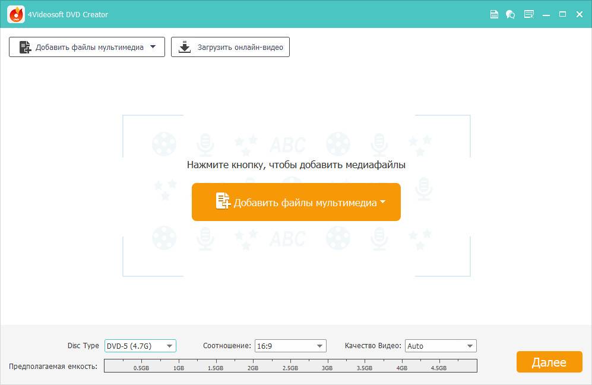Click the floppy disk save icon in title bar
The width and height of the screenshot is (592, 385).
click(494, 14)
